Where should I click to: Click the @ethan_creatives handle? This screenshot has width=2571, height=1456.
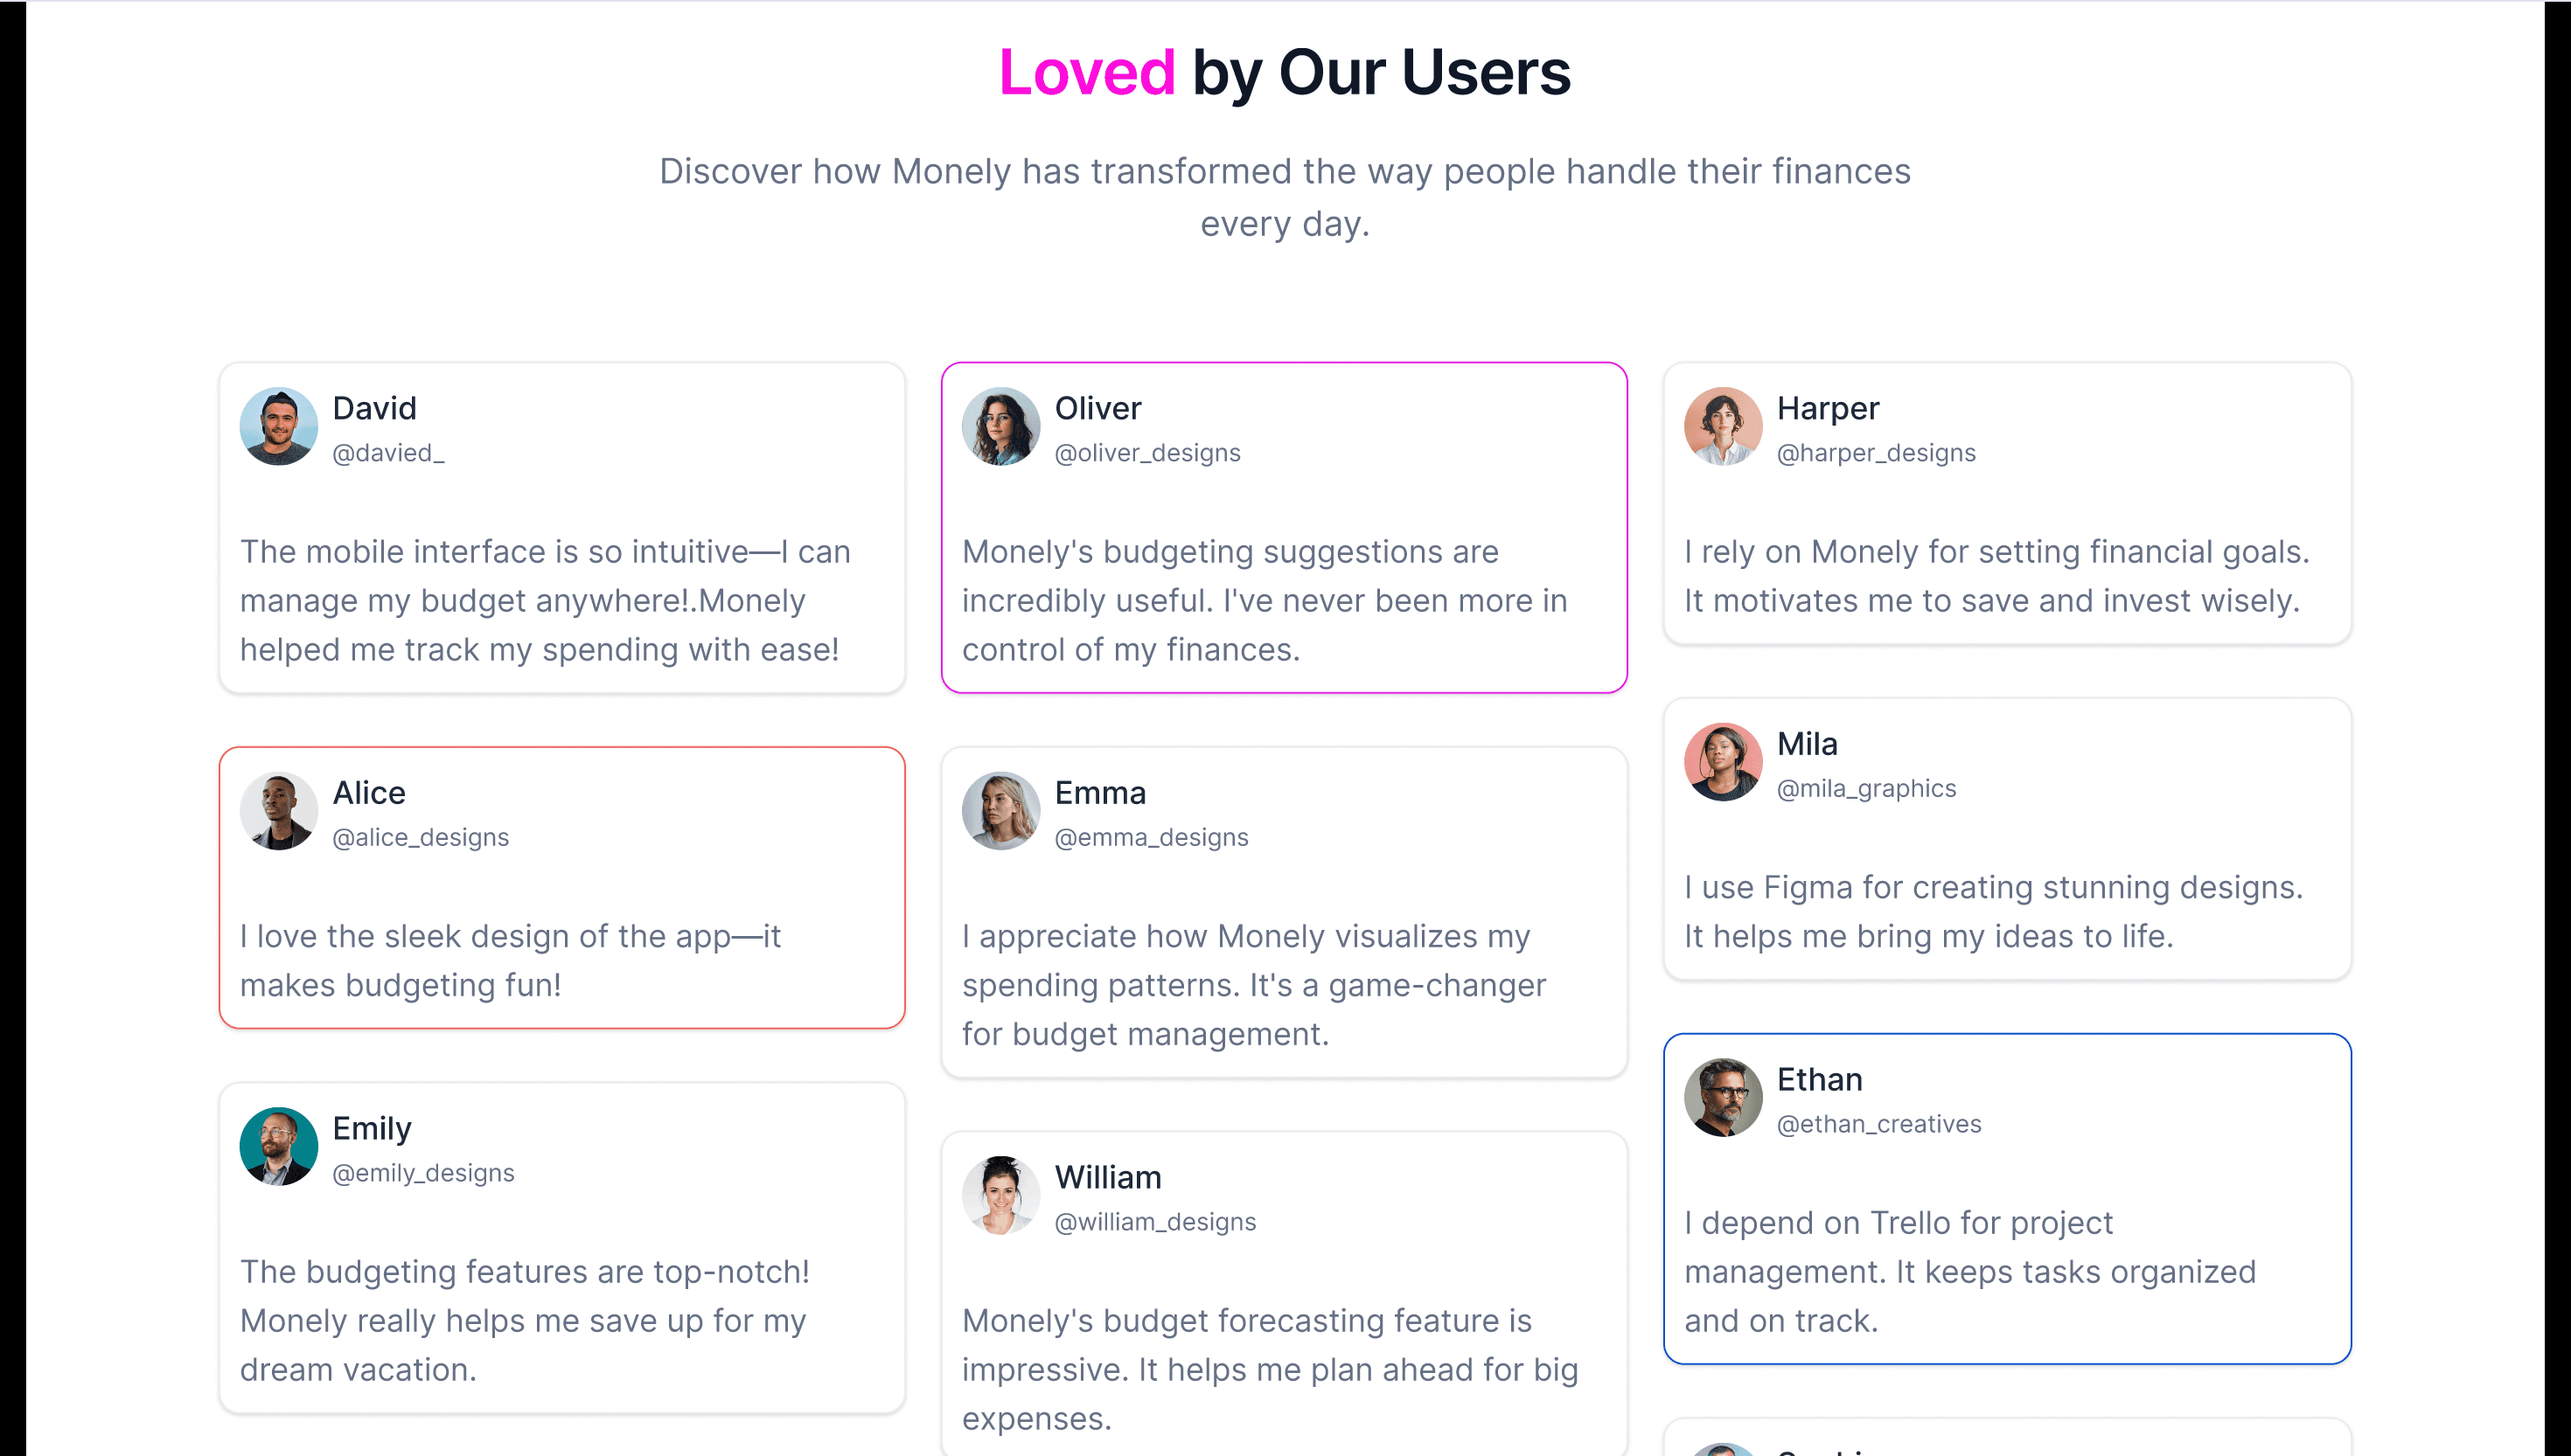[1878, 1124]
